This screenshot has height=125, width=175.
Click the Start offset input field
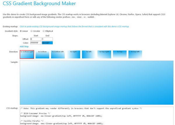click(36, 39)
